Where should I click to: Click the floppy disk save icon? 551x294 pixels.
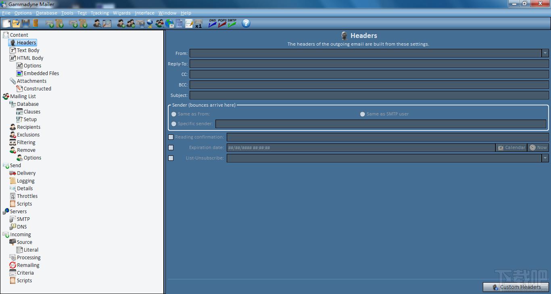(x=26, y=23)
